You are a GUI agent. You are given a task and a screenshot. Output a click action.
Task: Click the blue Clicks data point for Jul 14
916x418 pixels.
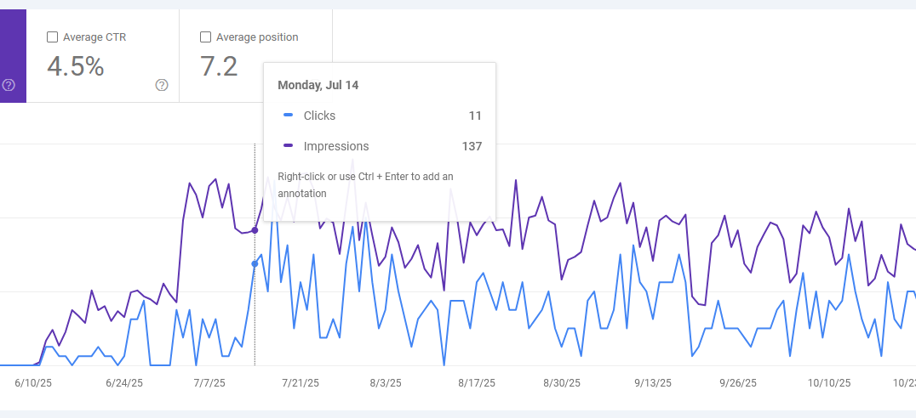pyautogui.click(x=255, y=264)
